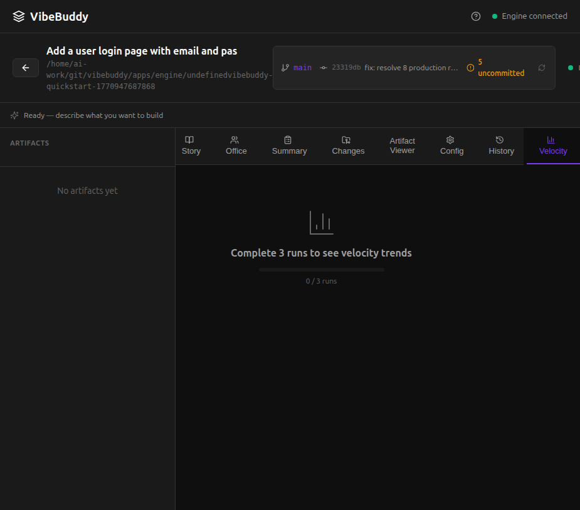
Task: Click the Engine connected status indicator
Action: [x=530, y=16]
